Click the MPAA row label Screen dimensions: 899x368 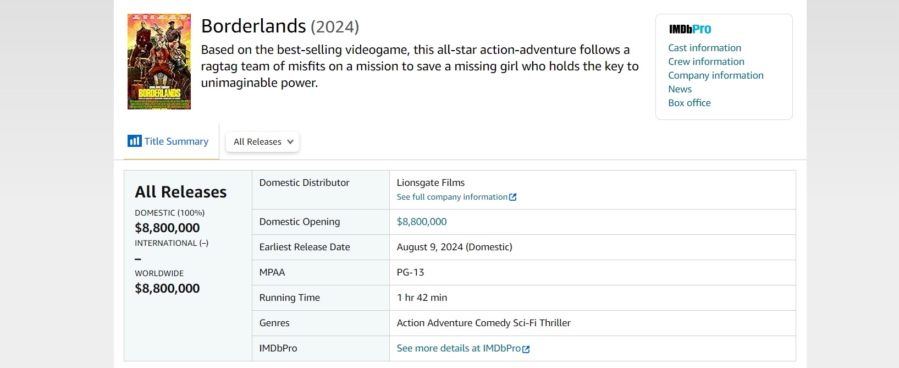pos(272,272)
